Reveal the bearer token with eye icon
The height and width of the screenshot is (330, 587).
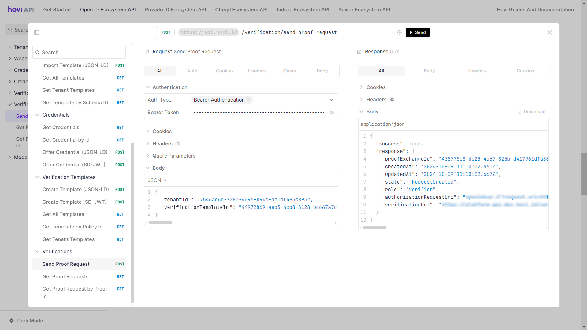331,113
